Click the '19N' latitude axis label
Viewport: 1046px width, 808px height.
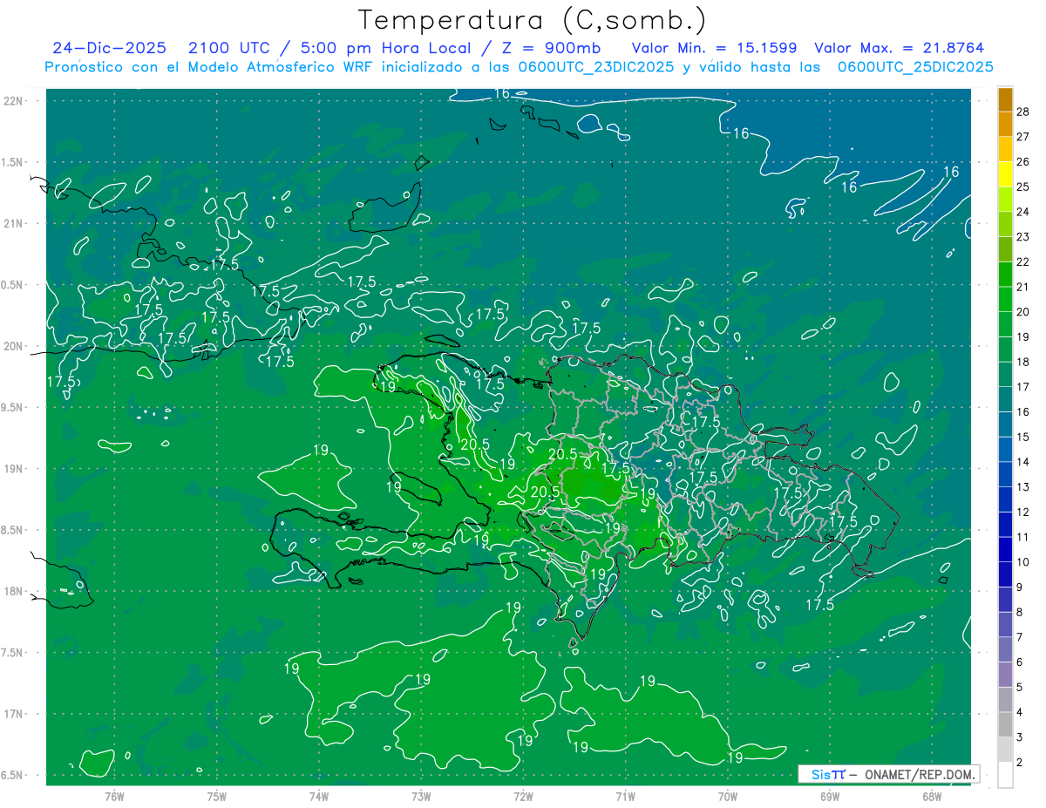point(13,469)
